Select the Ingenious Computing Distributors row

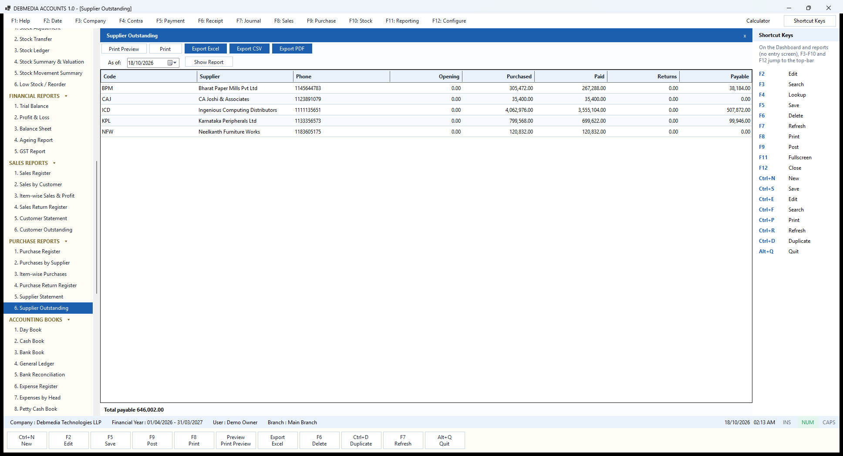coord(426,110)
